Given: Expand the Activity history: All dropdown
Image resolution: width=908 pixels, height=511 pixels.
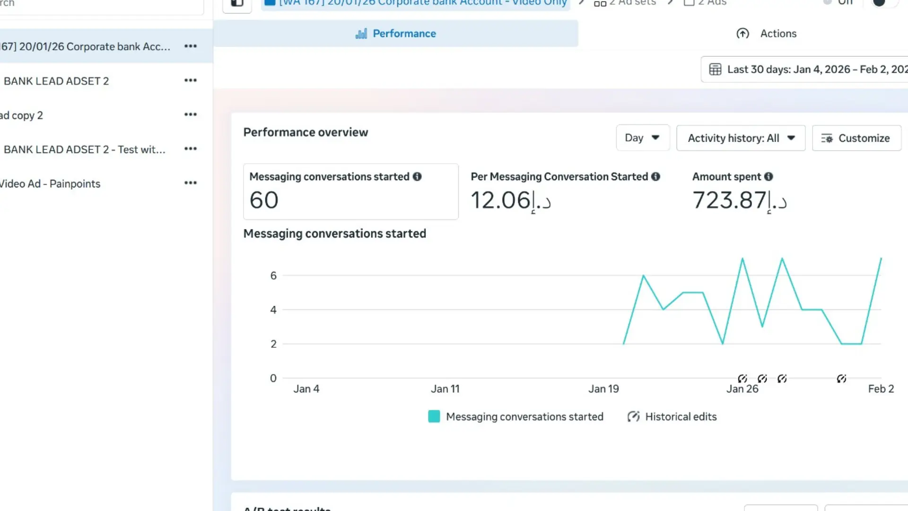Looking at the screenshot, I should tap(741, 138).
